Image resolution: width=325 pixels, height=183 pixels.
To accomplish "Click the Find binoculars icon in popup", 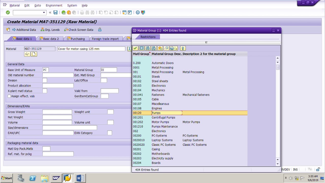I will click(148, 48).
